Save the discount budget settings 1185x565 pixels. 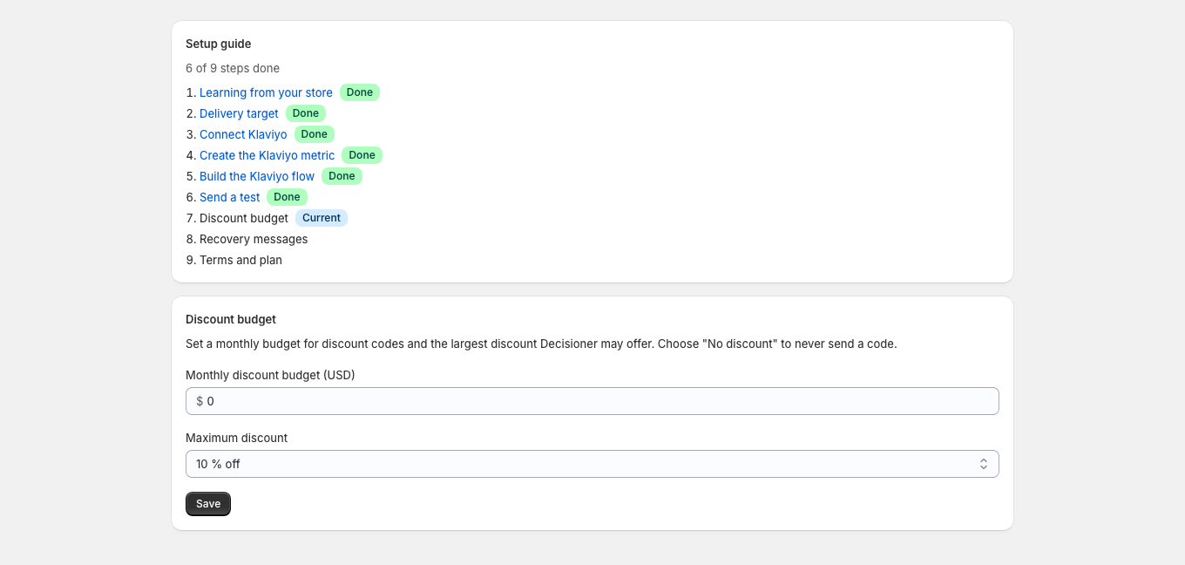208,504
